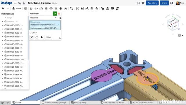Select the Group tool

pos(77,8)
